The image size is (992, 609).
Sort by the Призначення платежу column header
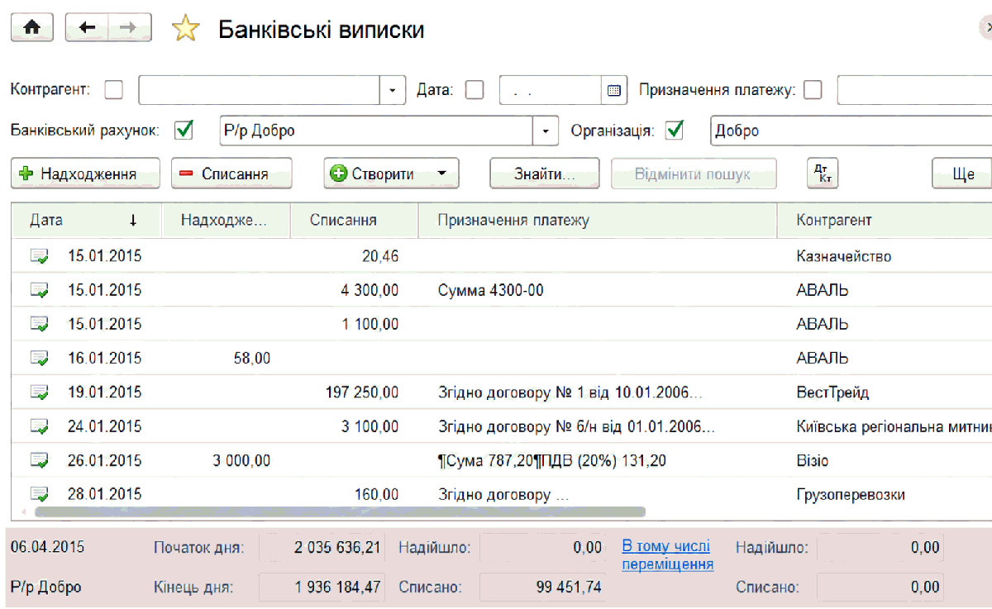598,220
